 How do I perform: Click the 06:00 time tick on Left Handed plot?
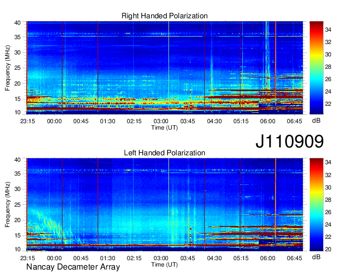pyautogui.click(x=268, y=258)
